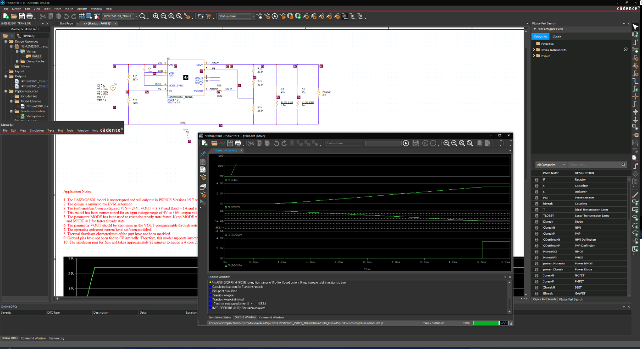Expand the PSpice category in Part Search
The width and height of the screenshot is (642, 349).
(x=535, y=56)
